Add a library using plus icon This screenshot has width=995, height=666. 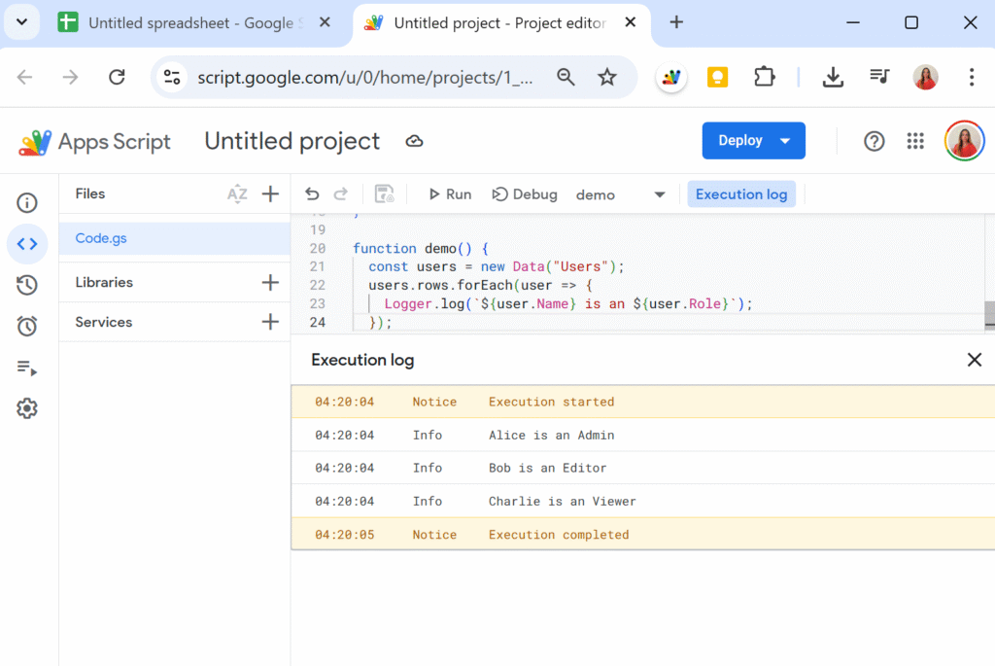(x=270, y=283)
